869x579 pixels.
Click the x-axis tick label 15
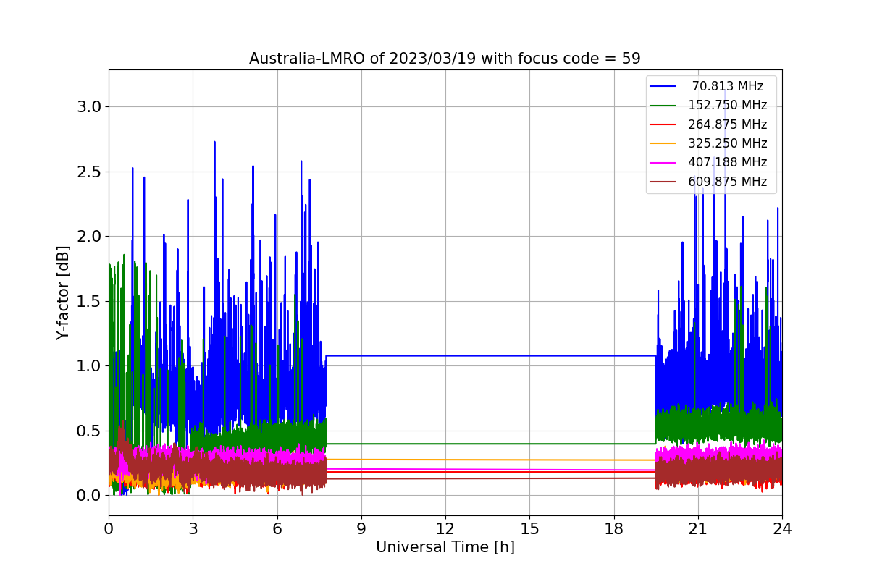coord(529,528)
